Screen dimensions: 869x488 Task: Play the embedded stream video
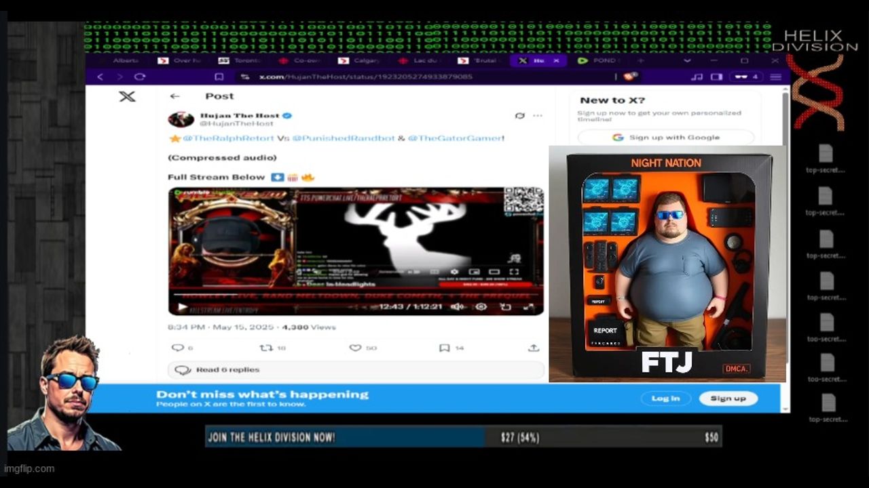pyautogui.click(x=182, y=307)
